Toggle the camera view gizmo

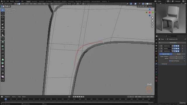(x=153, y=24)
